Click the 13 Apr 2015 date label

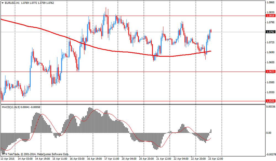tap(8, 159)
